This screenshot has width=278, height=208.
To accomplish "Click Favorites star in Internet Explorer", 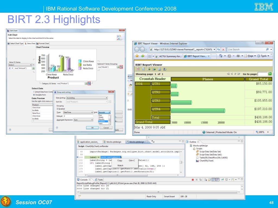I will pos(137,56).
